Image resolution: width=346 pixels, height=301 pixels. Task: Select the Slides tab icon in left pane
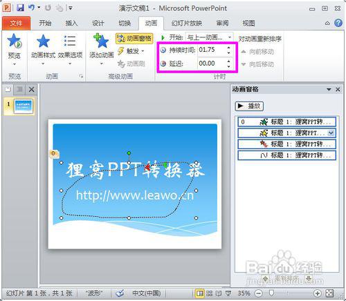pyautogui.click(x=8, y=89)
